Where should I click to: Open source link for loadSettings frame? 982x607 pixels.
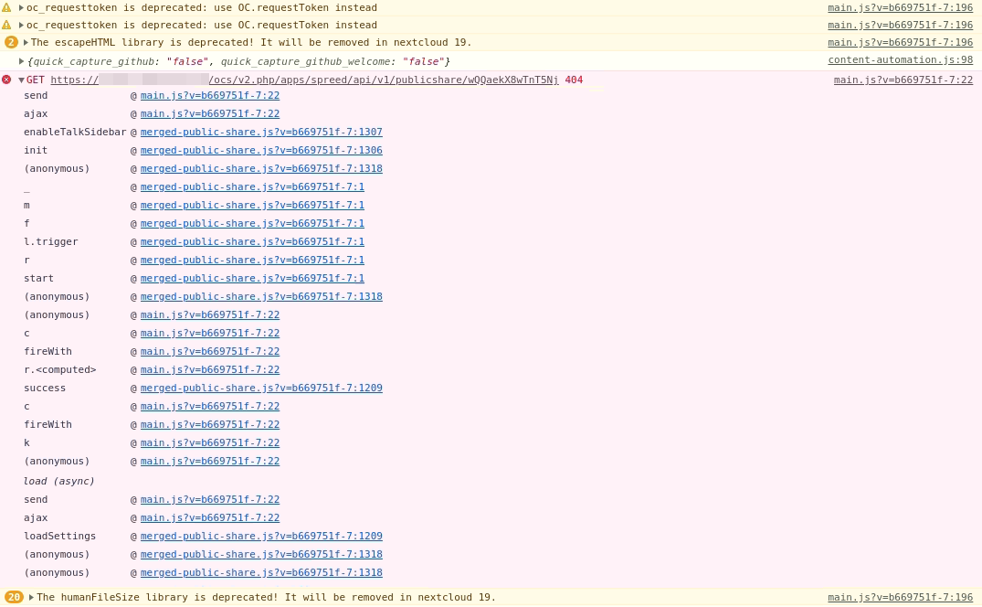coord(261,537)
